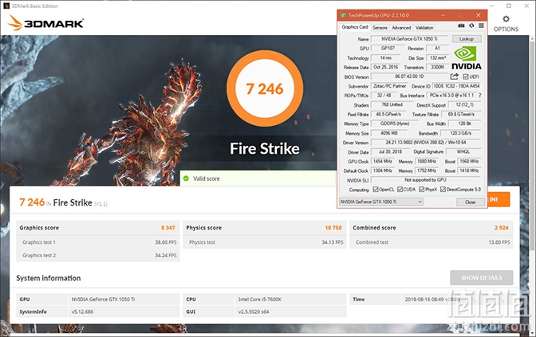Image resolution: width=536 pixels, height=337 pixels.
Task: Click the Graphics score value 8 347
Action: pos(167,228)
